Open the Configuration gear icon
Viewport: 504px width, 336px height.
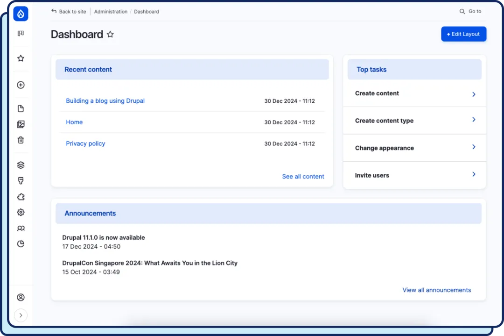(21, 212)
